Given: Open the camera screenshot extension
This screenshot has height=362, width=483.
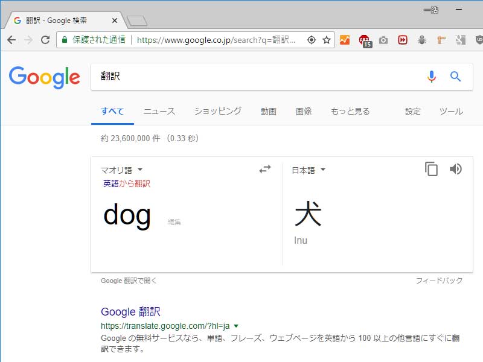Looking at the screenshot, I should click(x=383, y=40).
